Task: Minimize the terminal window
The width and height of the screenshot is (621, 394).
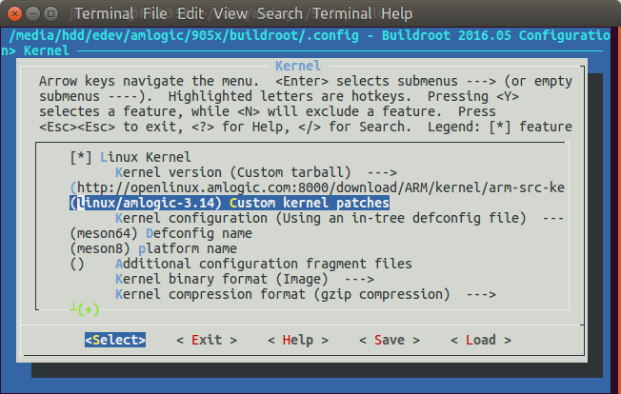Action: click(x=33, y=14)
